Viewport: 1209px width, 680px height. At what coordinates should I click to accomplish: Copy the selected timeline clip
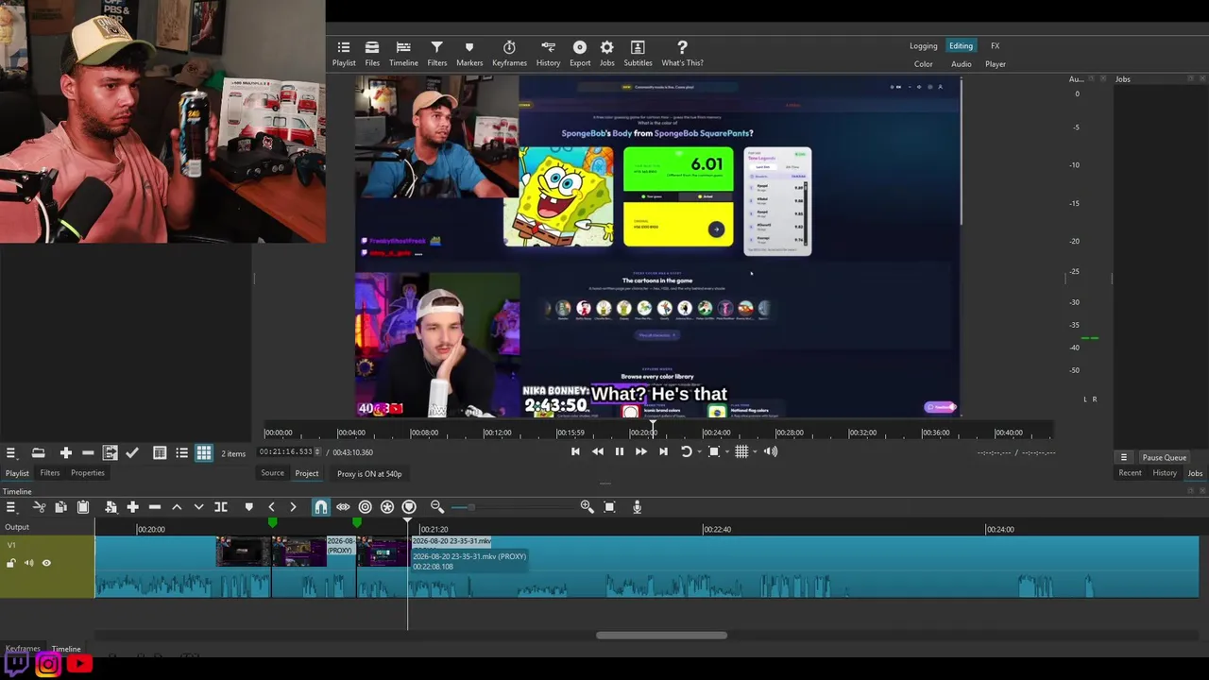pyautogui.click(x=60, y=507)
